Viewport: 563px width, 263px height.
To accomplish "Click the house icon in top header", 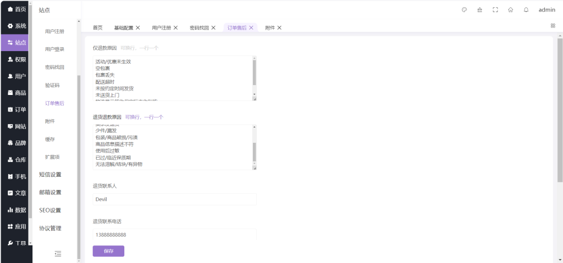I will coord(511,10).
